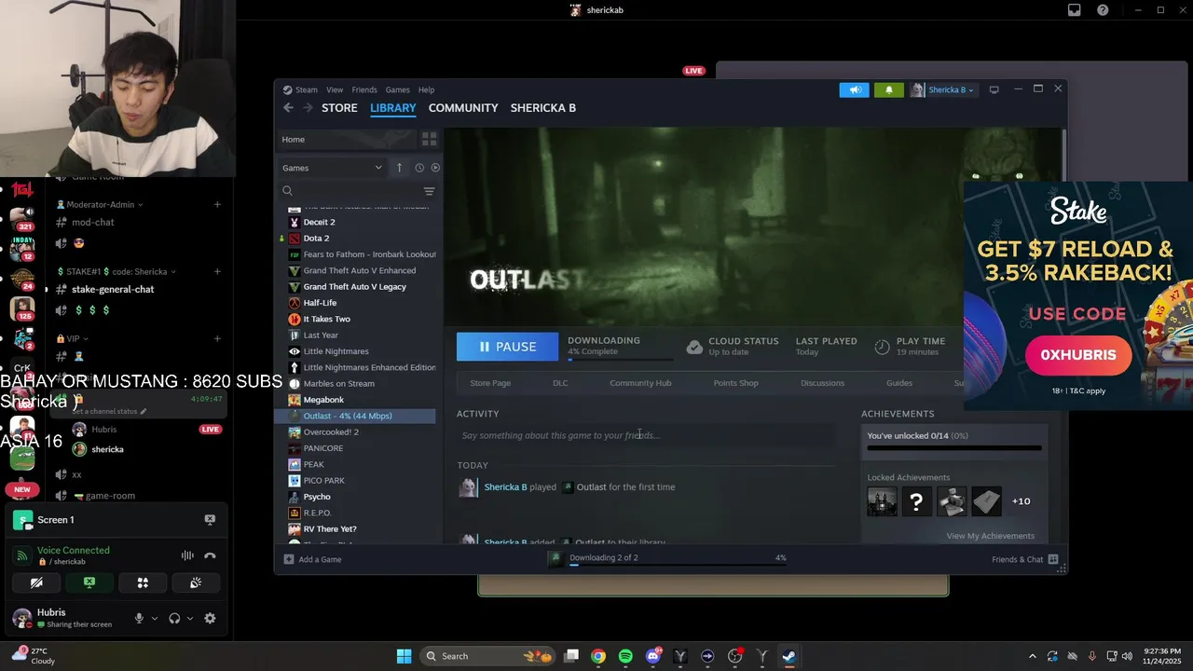Pause the Outlast download
This screenshot has height=671, width=1193.
coord(507,347)
